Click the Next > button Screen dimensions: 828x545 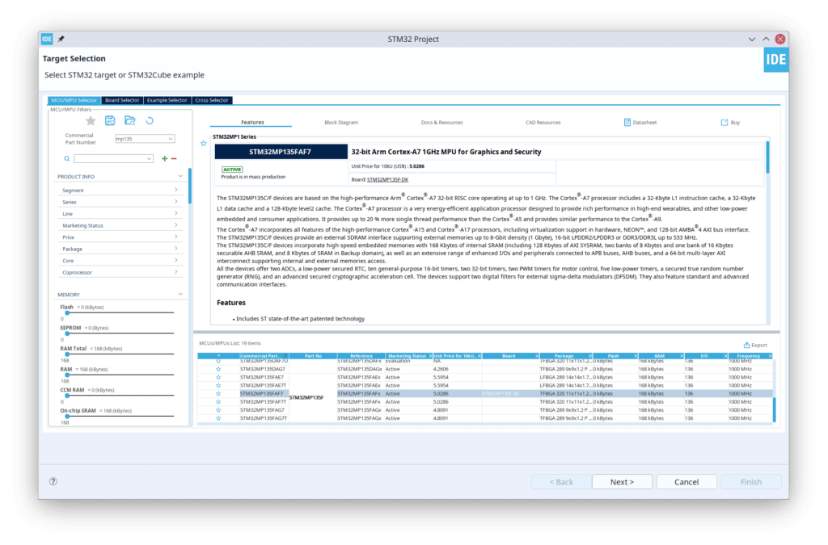pos(622,482)
